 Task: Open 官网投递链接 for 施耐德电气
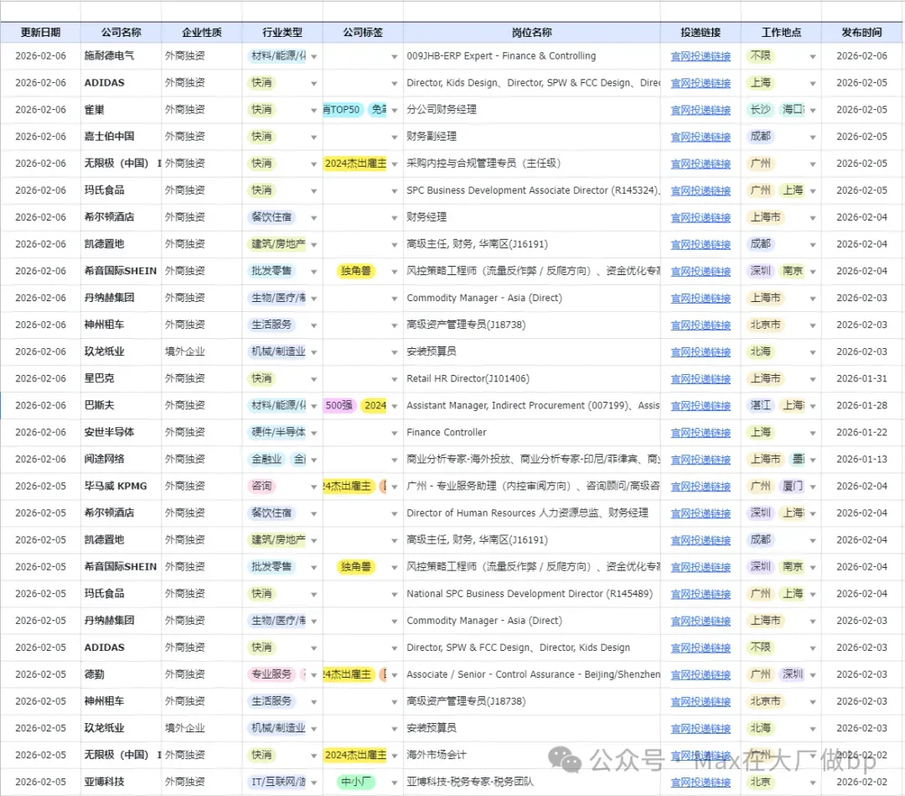coord(700,56)
